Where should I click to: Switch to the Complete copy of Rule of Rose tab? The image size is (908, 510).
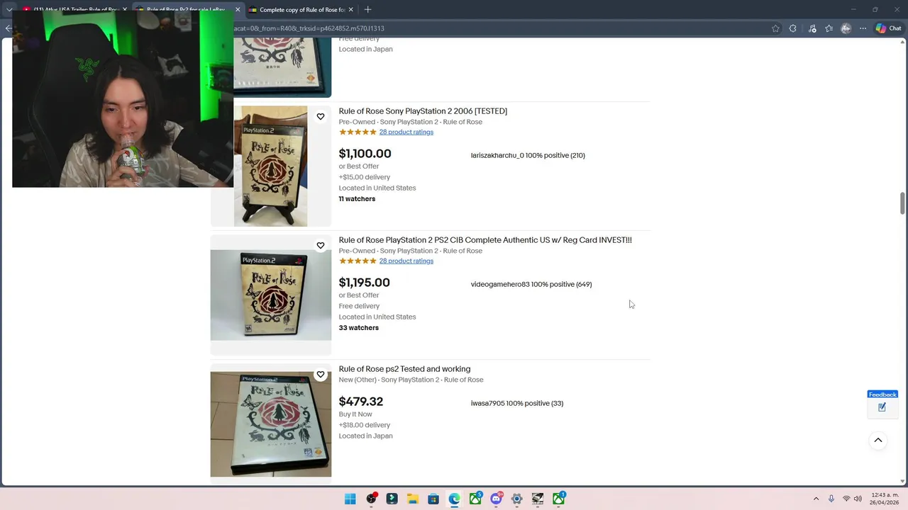(x=302, y=10)
